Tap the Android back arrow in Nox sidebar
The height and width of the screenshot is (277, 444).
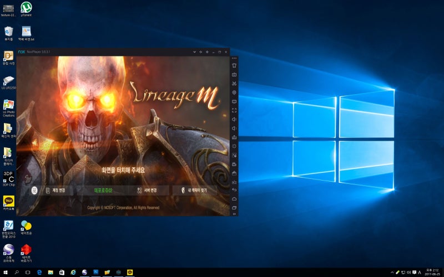234,189
